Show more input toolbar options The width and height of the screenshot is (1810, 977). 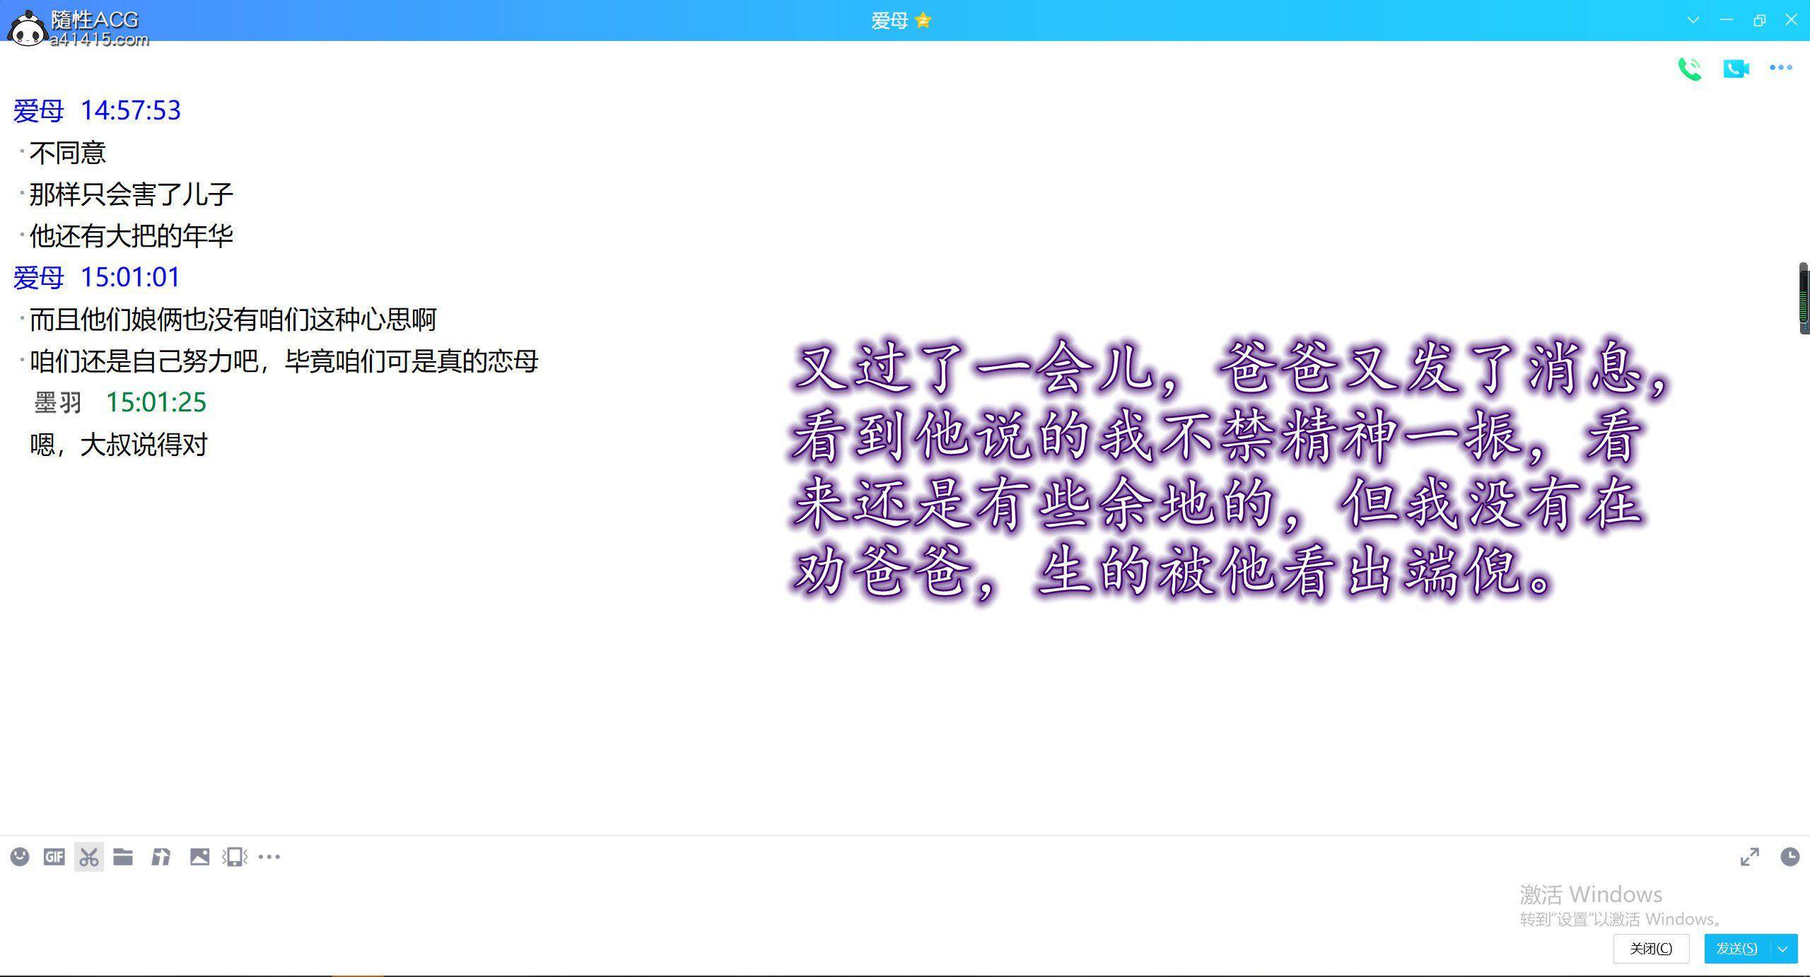click(x=269, y=857)
